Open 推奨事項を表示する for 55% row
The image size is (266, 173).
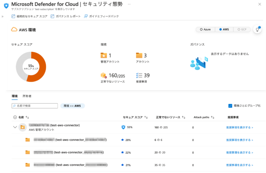coord(240,127)
